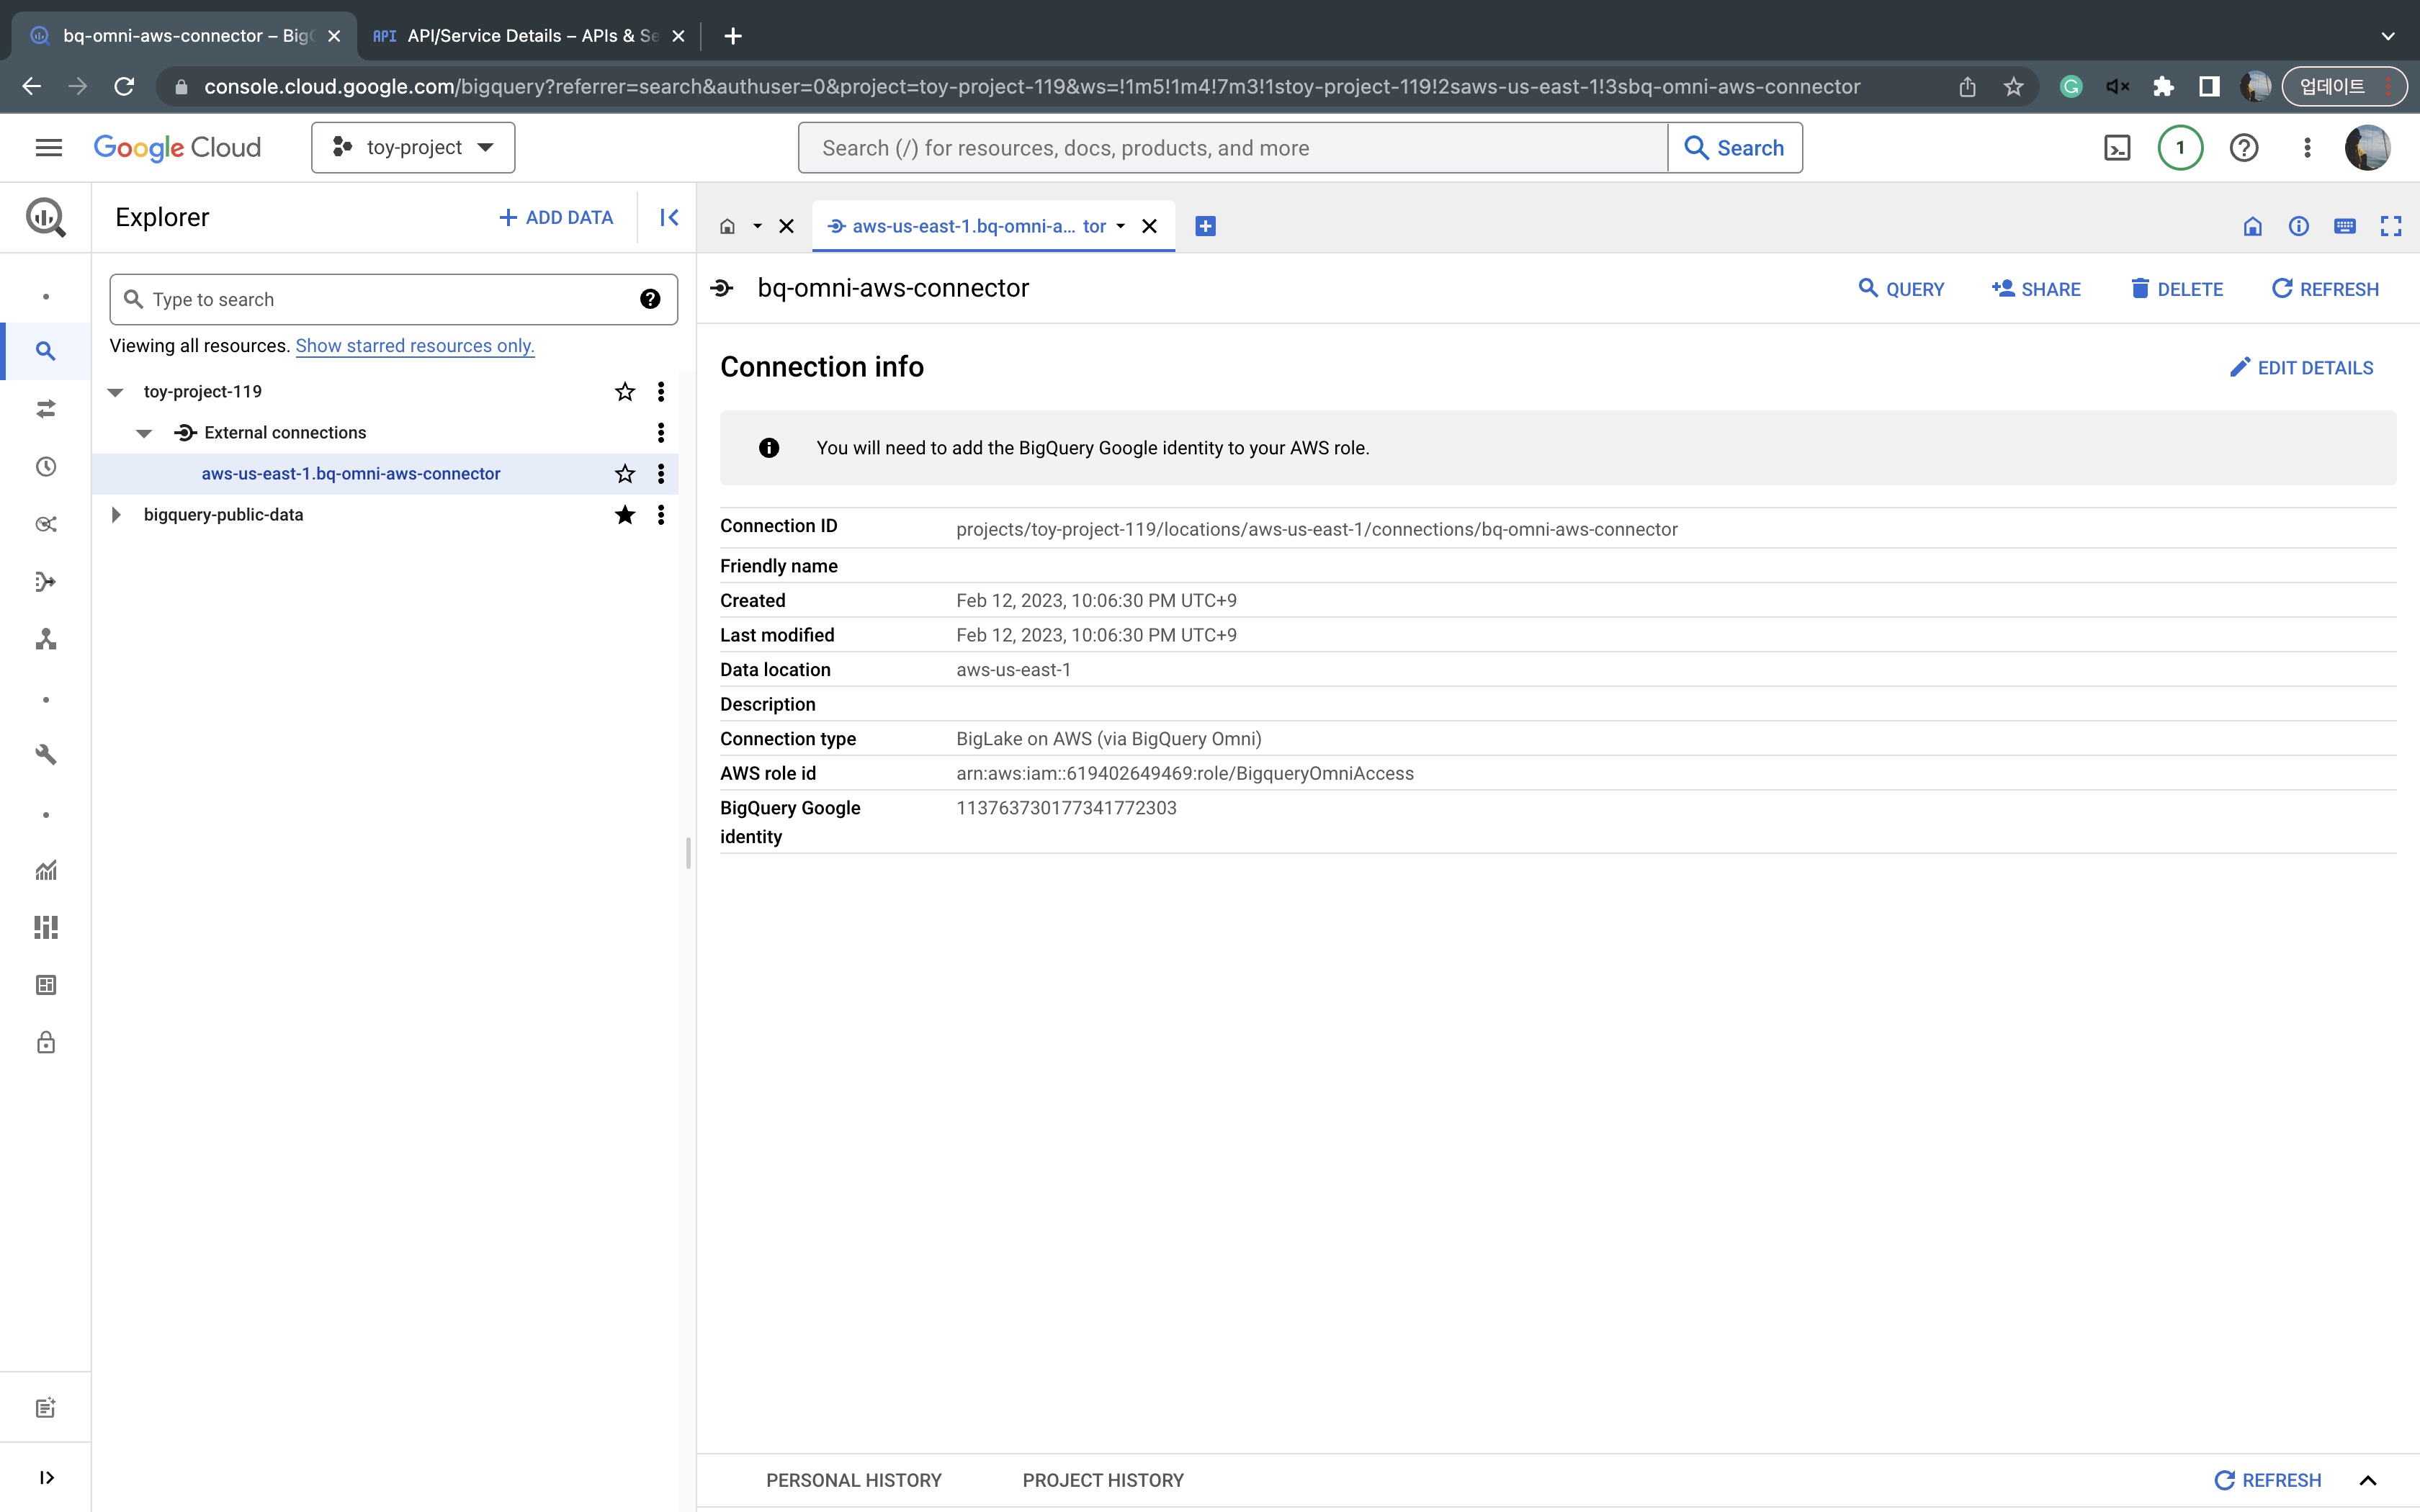Enter full screen mode icon
2420x1512 pixels.
coord(2390,226)
